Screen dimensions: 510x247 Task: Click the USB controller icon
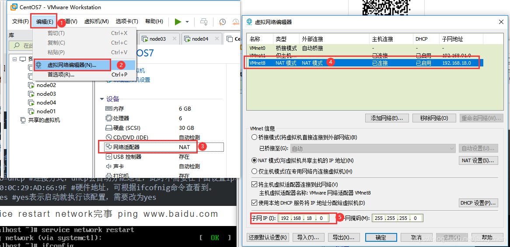click(108, 157)
